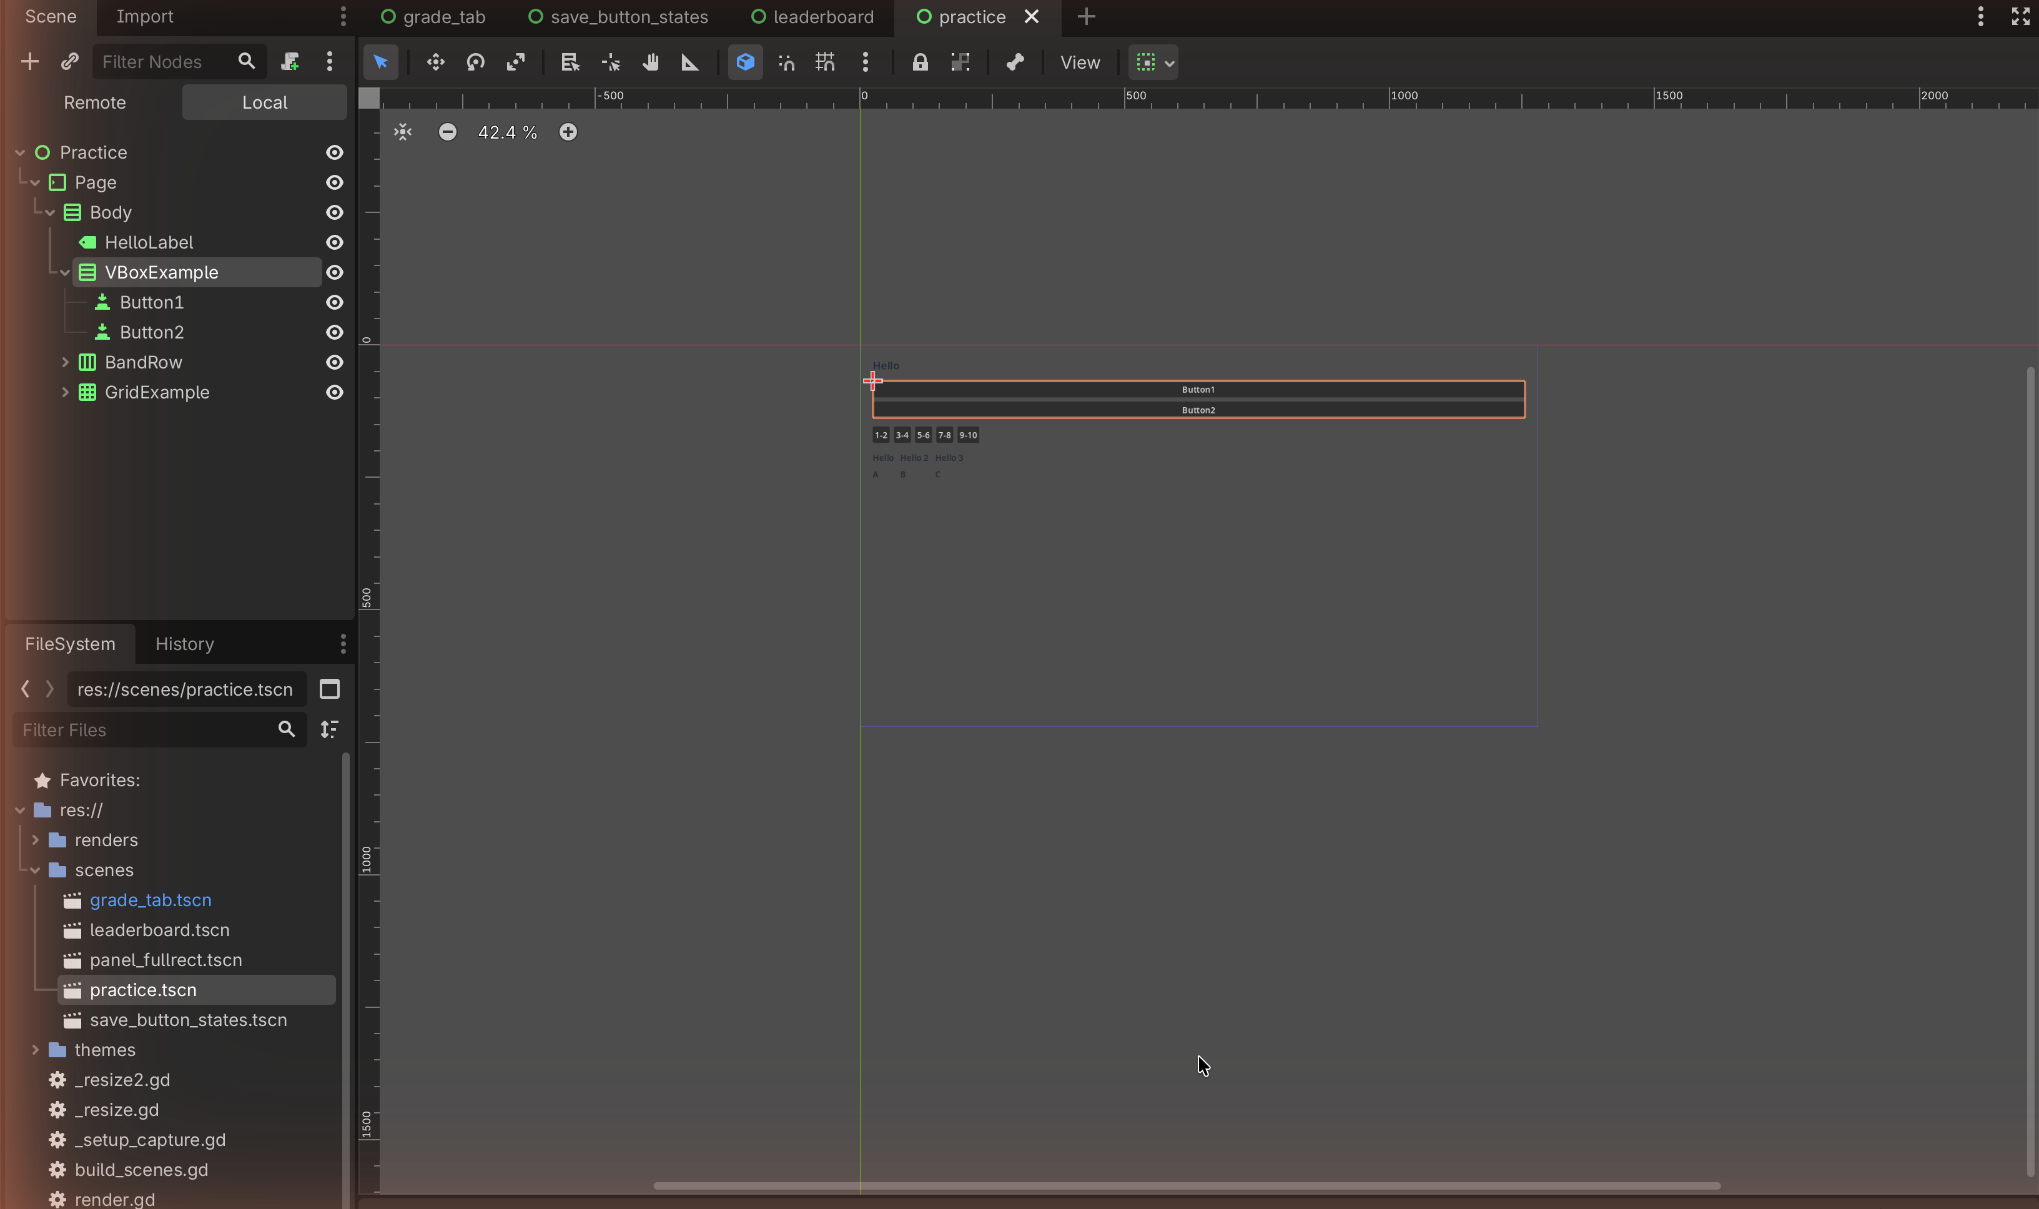Click the group selected nodes icon

[960, 62]
